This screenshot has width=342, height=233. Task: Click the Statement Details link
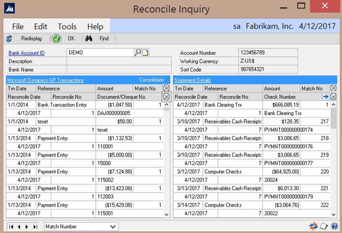(192, 80)
